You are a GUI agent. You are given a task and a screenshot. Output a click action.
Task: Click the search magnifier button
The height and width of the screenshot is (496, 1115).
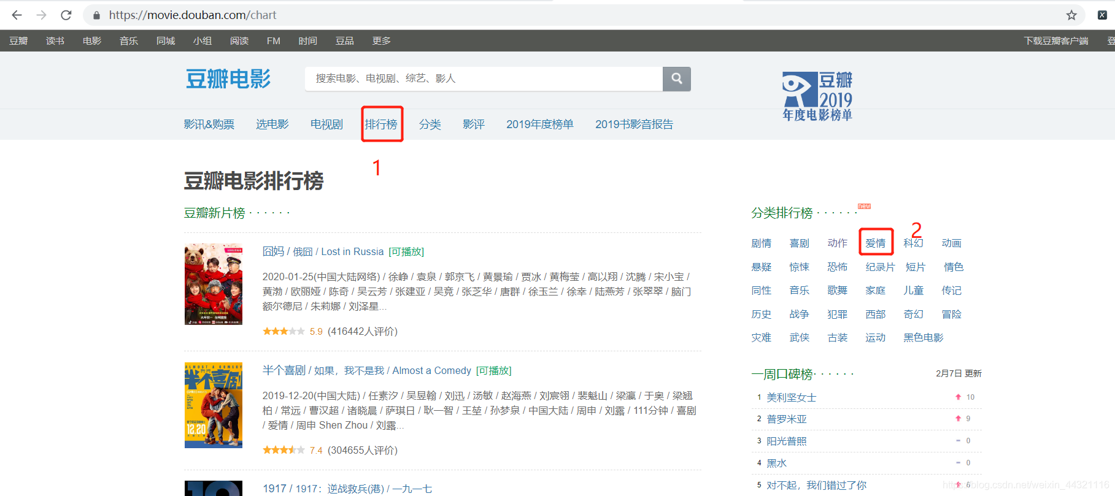point(677,78)
